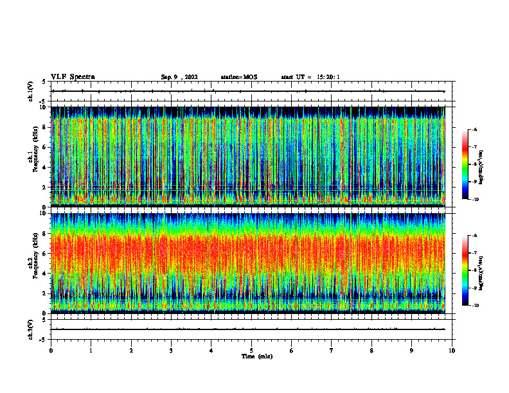Click the ch.1(V) axis label
The width and height of the screenshot is (509, 393).
[x=31, y=91]
